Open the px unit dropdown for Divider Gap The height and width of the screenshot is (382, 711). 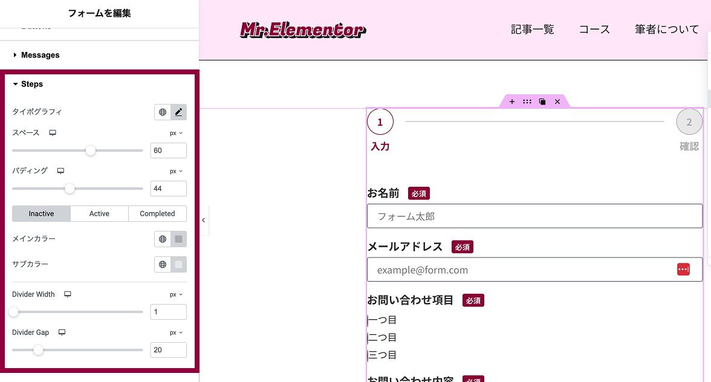[176, 332]
